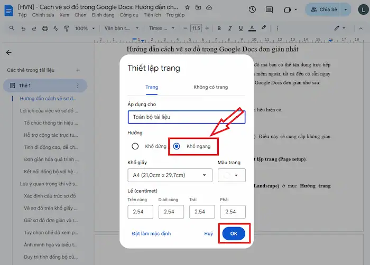Image resolution: width=370 pixels, height=265 pixels.
Task: Close the outline with back arrow
Action: coord(9,52)
